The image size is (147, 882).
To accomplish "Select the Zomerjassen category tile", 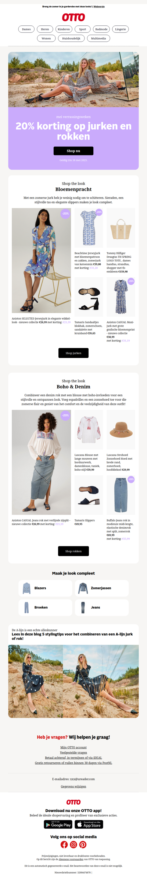I will point(102,588).
